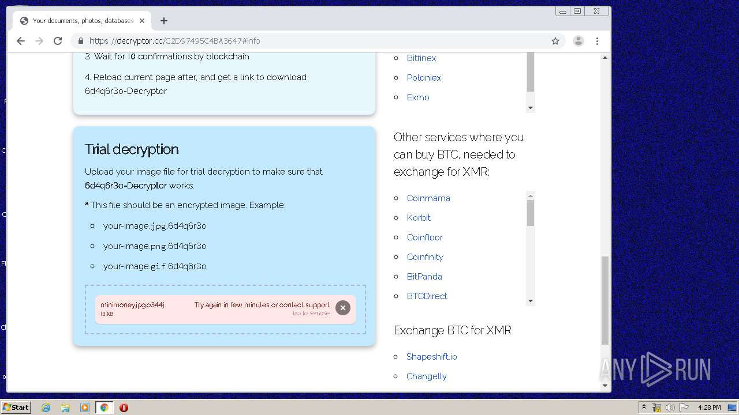Click down arrow of XMR exchanges list
Image resolution: width=739 pixels, height=415 pixels.
[531, 108]
